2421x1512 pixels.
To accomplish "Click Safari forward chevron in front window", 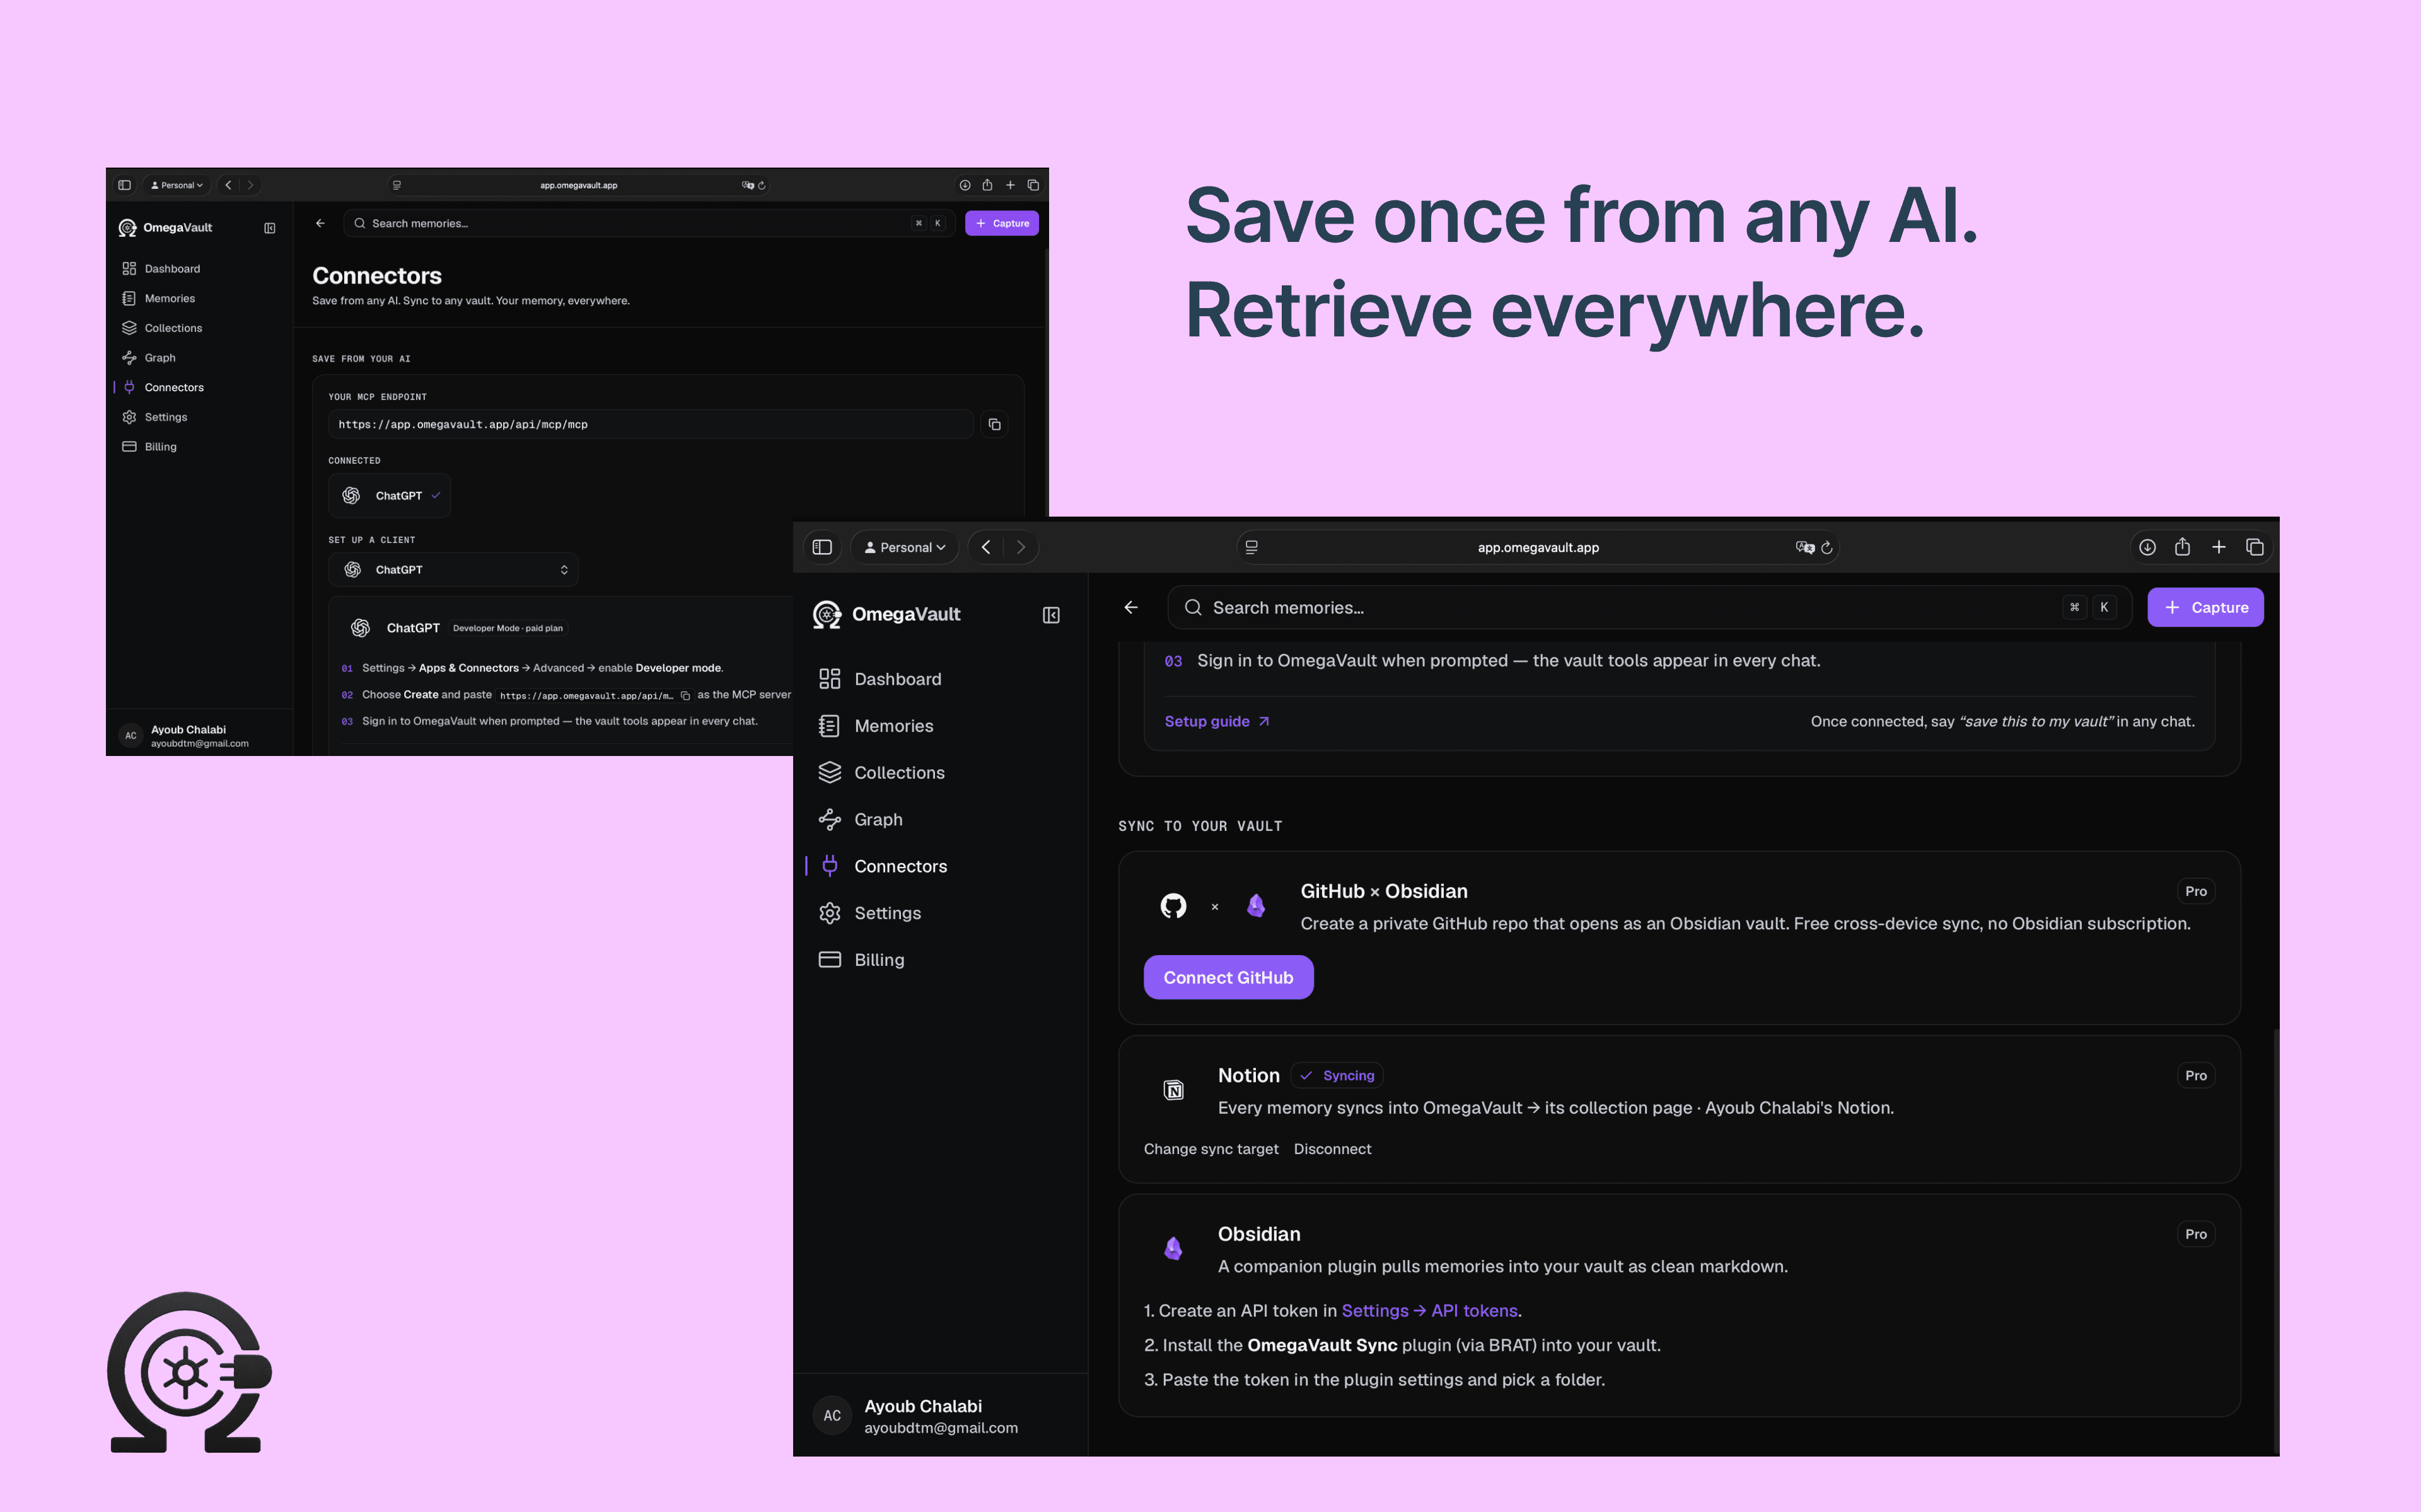I will [1021, 547].
